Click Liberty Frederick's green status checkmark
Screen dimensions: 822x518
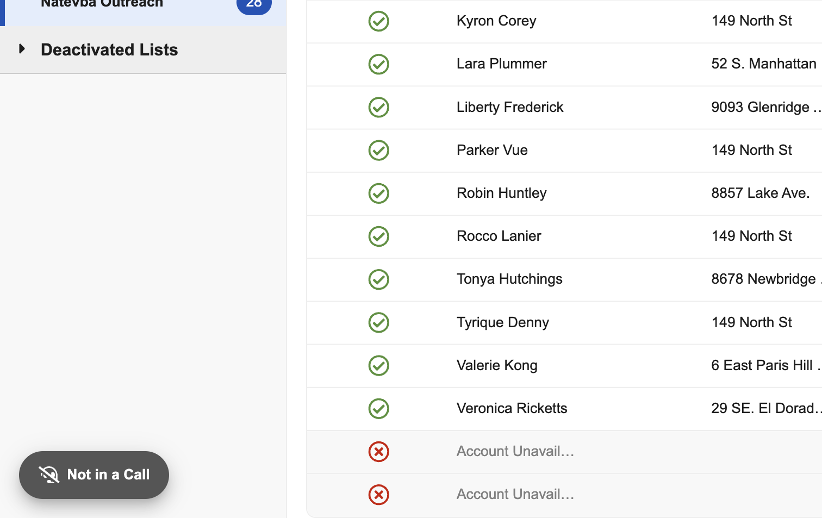(x=378, y=107)
